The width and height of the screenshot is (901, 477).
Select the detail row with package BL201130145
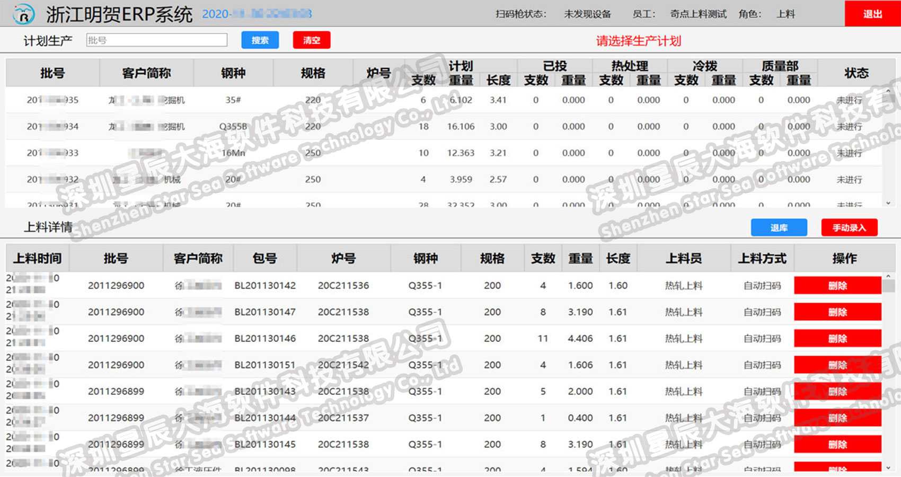(x=444, y=445)
